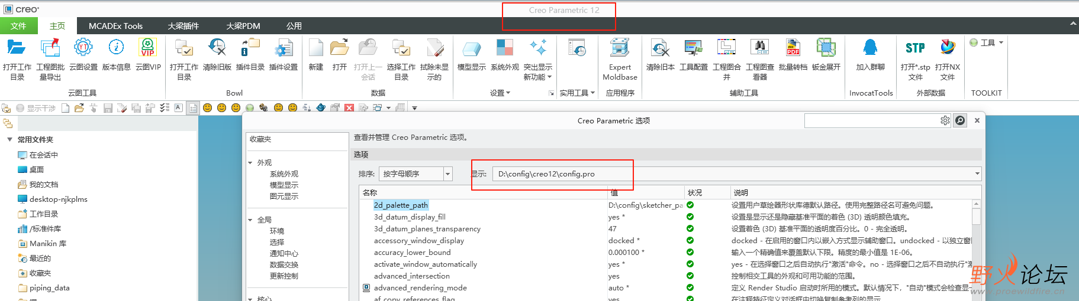Click 打开 open file icon
The image size is (1079, 301).
(339, 48)
